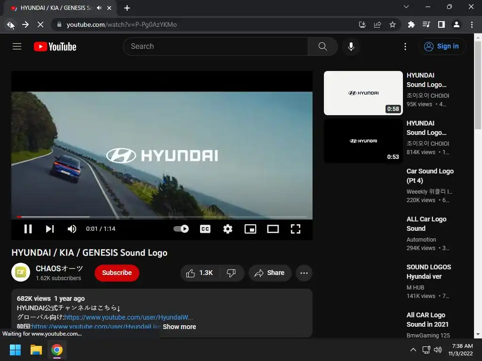Toggle the autoplay switch
This screenshot has width=482, height=361.
click(x=181, y=229)
